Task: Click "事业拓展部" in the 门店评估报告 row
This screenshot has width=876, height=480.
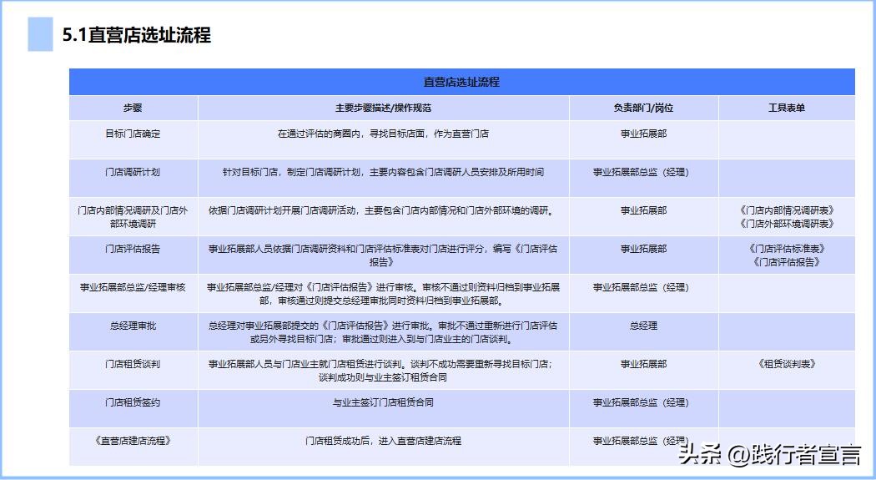Action: click(643, 249)
